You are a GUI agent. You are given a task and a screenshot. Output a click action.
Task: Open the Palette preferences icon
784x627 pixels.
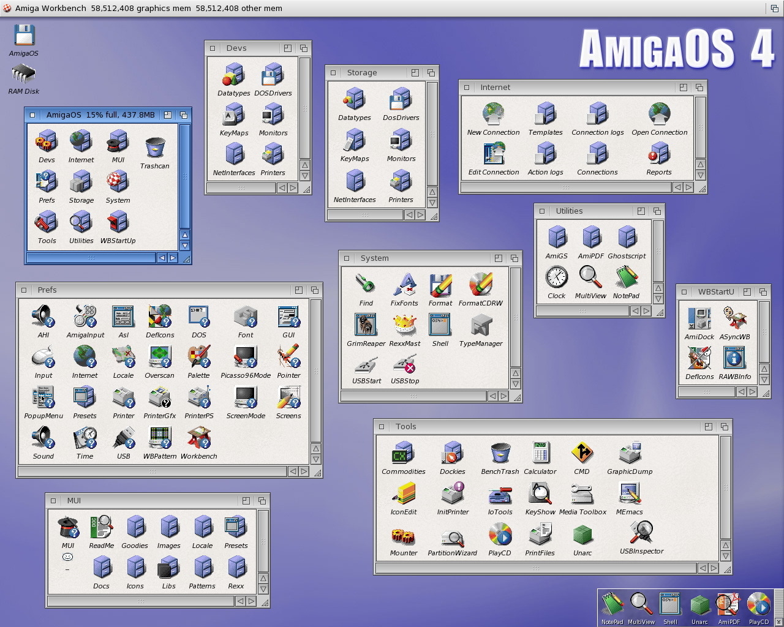(198, 357)
